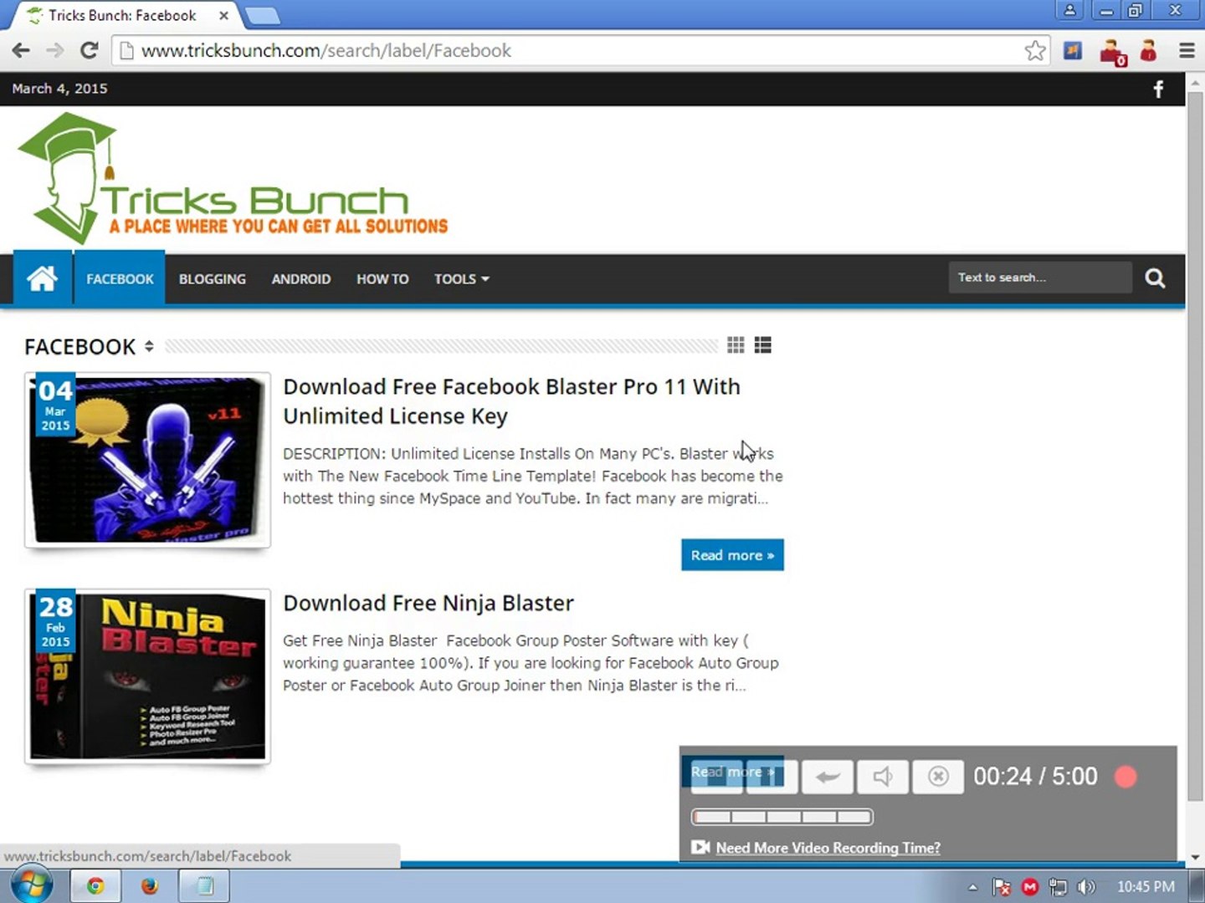Image resolution: width=1205 pixels, height=903 pixels.
Task: Click the 00:24 / 5:00 recording timer
Action: (x=1035, y=777)
